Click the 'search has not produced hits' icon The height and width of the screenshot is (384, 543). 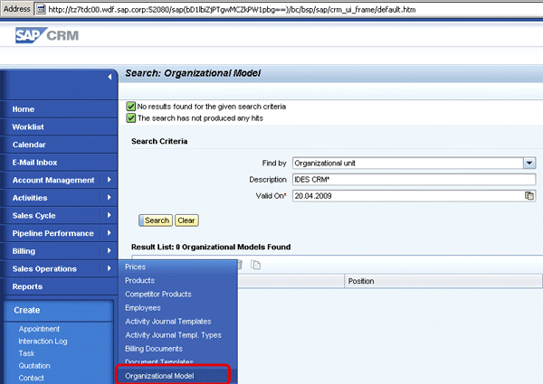pyautogui.click(x=130, y=117)
